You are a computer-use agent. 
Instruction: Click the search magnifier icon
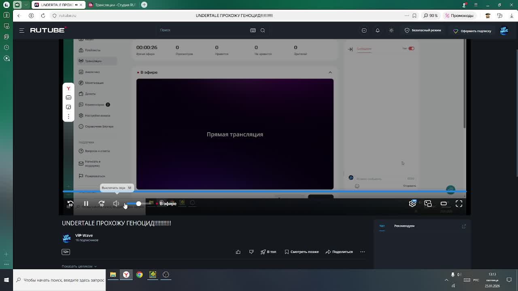(263, 30)
